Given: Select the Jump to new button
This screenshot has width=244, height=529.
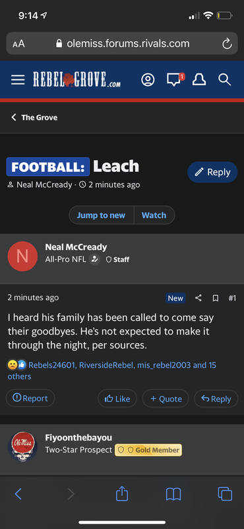Looking at the screenshot, I should [102, 216].
